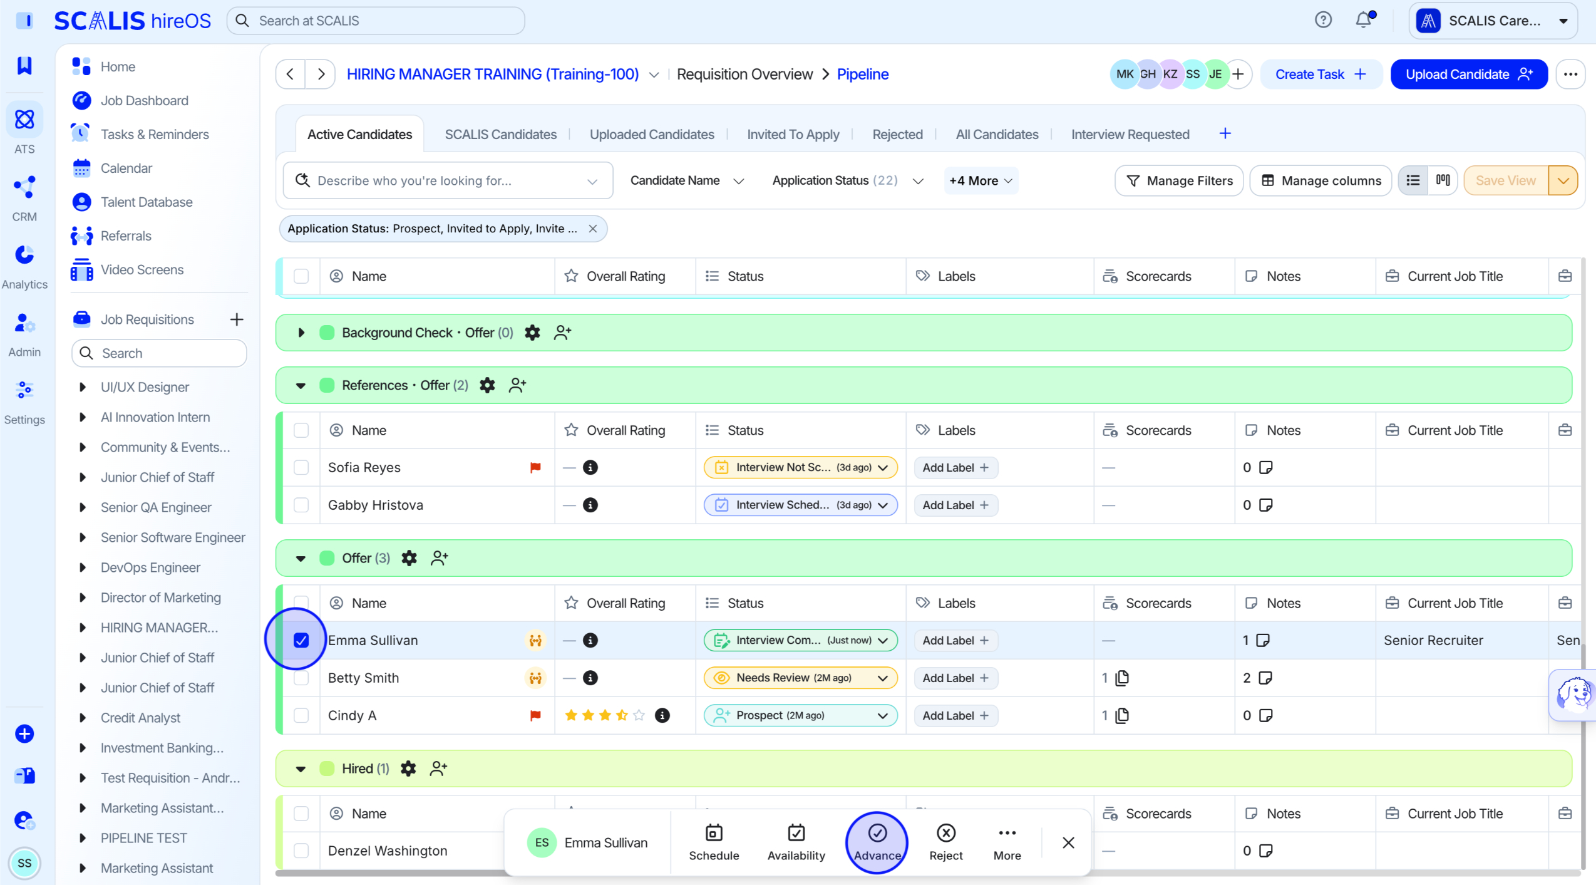The width and height of the screenshot is (1596, 885).
Task: Open More actions in candidate action bar
Action: [x=1007, y=842]
